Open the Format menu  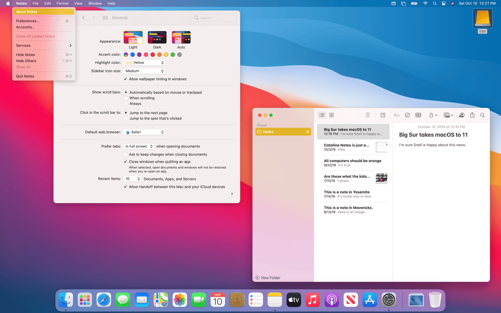click(62, 4)
